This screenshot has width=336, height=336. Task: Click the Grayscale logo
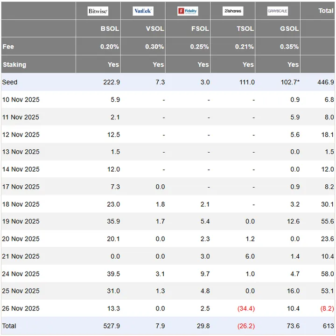[278, 11]
